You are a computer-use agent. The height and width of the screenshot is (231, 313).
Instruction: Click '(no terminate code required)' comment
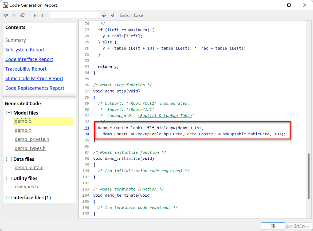138,208
